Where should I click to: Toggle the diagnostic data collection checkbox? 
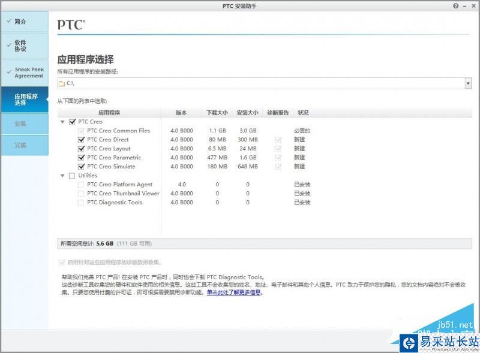tap(62, 262)
